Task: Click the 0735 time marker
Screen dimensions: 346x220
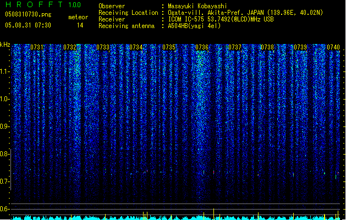Action: point(169,47)
